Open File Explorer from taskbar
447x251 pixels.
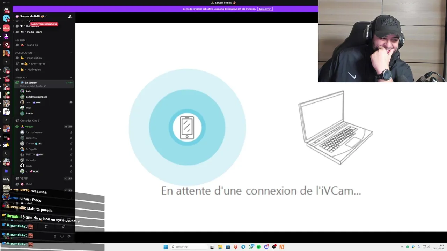pos(220,247)
